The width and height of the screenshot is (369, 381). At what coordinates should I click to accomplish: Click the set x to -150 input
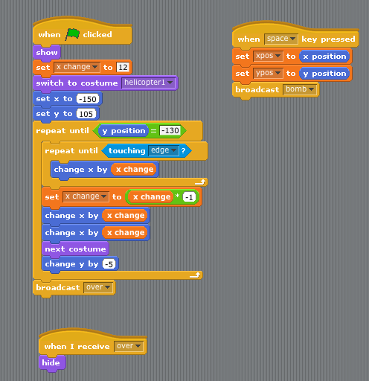pyautogui.click(x=88, y=99)
